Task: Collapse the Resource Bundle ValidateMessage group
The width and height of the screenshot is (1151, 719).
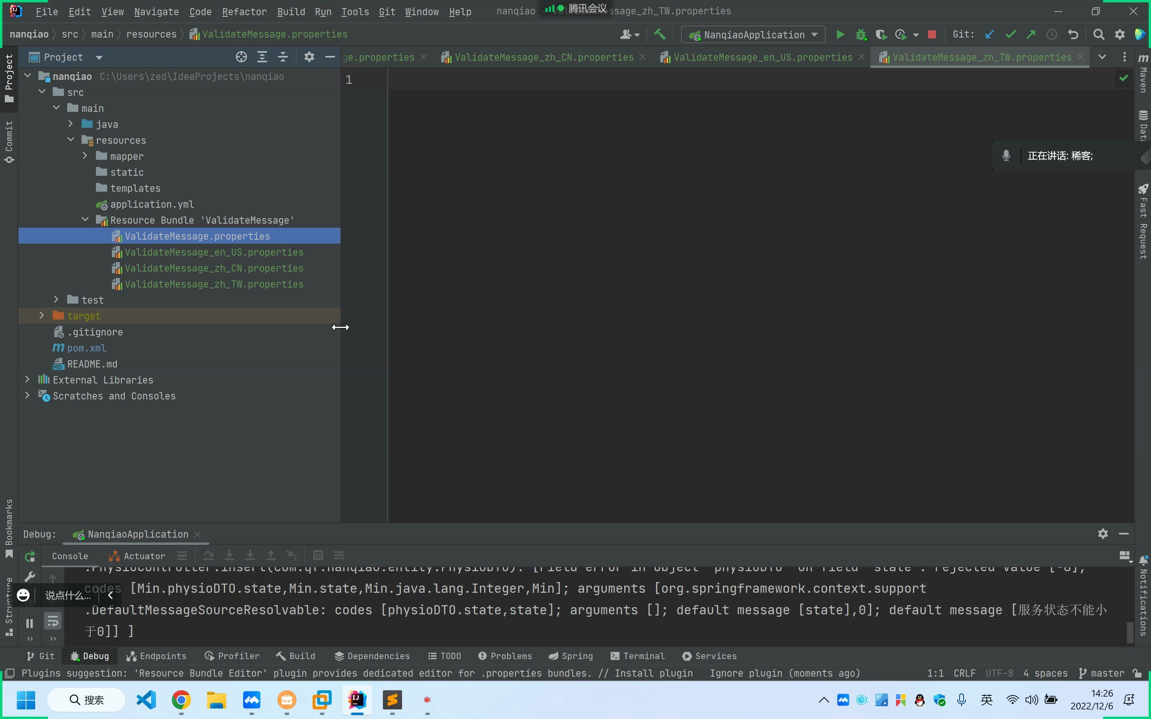Action: pyautogui.click(x=86, y=220)
